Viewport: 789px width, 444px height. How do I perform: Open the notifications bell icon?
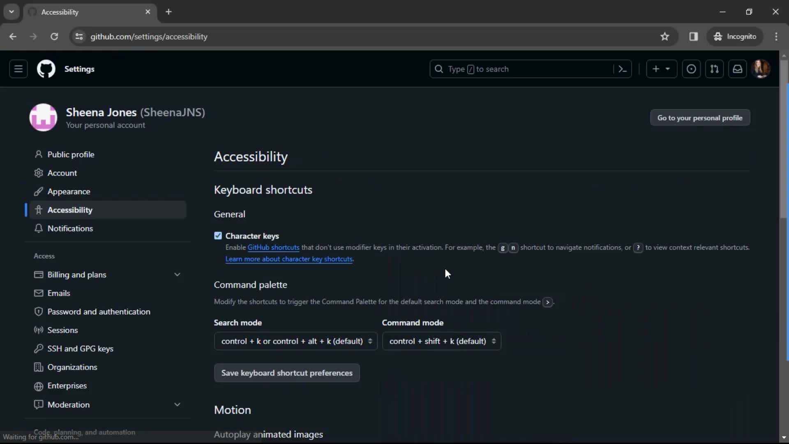coord(738,69)
